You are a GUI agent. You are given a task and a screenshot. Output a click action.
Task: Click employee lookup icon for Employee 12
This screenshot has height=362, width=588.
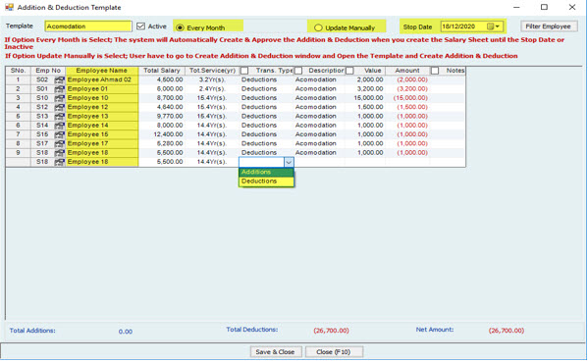[60, 107]
